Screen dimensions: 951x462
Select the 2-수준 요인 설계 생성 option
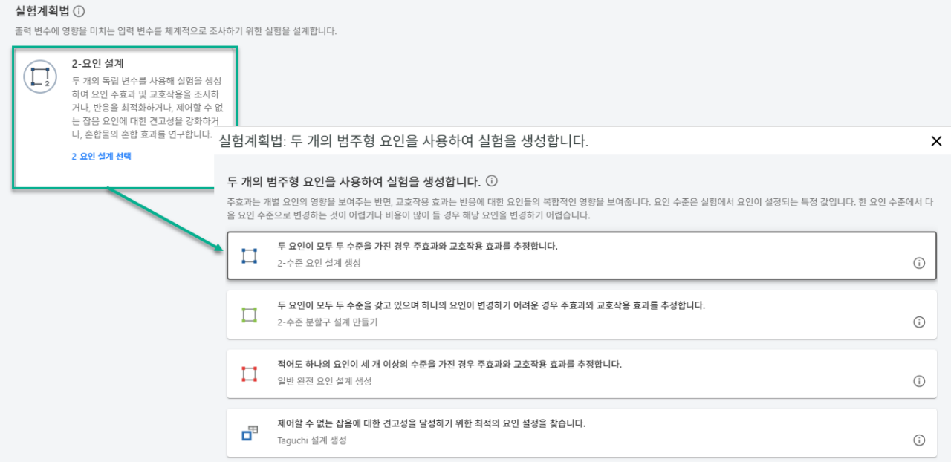520,256
